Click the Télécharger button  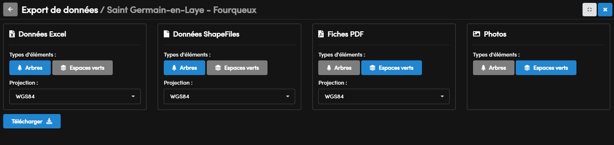[32, 121]
